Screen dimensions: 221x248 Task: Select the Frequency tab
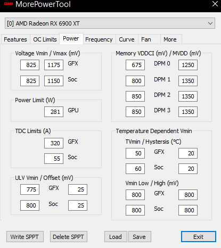pyautogui.click(x=99, y=39)
